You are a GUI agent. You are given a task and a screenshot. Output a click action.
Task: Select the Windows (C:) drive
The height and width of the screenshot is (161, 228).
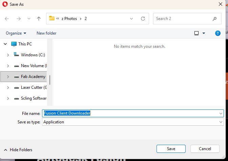[33, 55]
